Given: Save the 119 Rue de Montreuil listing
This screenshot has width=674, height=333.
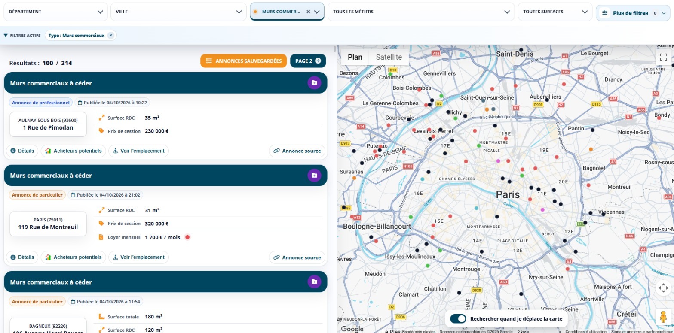Looking at the screenshot, I should click(x=314, y=175).
